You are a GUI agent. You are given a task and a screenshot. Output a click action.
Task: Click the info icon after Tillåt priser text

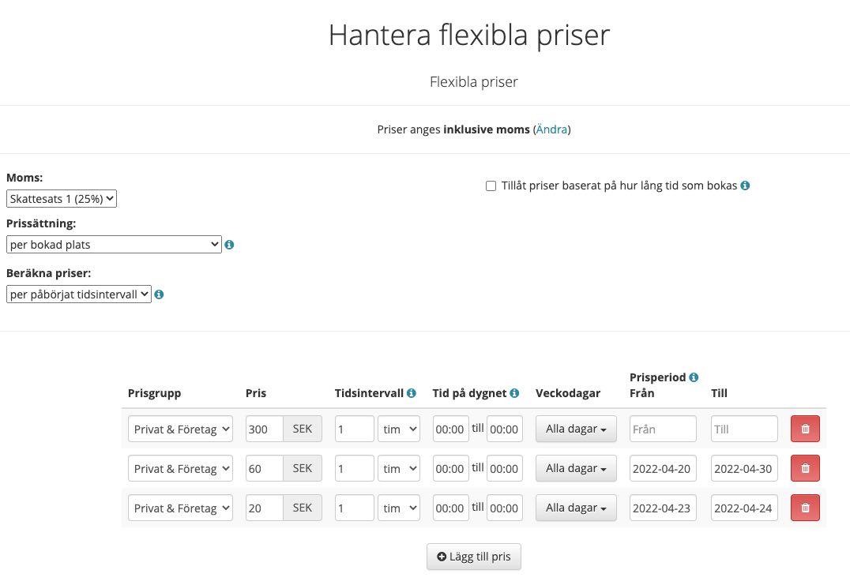(744, 185)
